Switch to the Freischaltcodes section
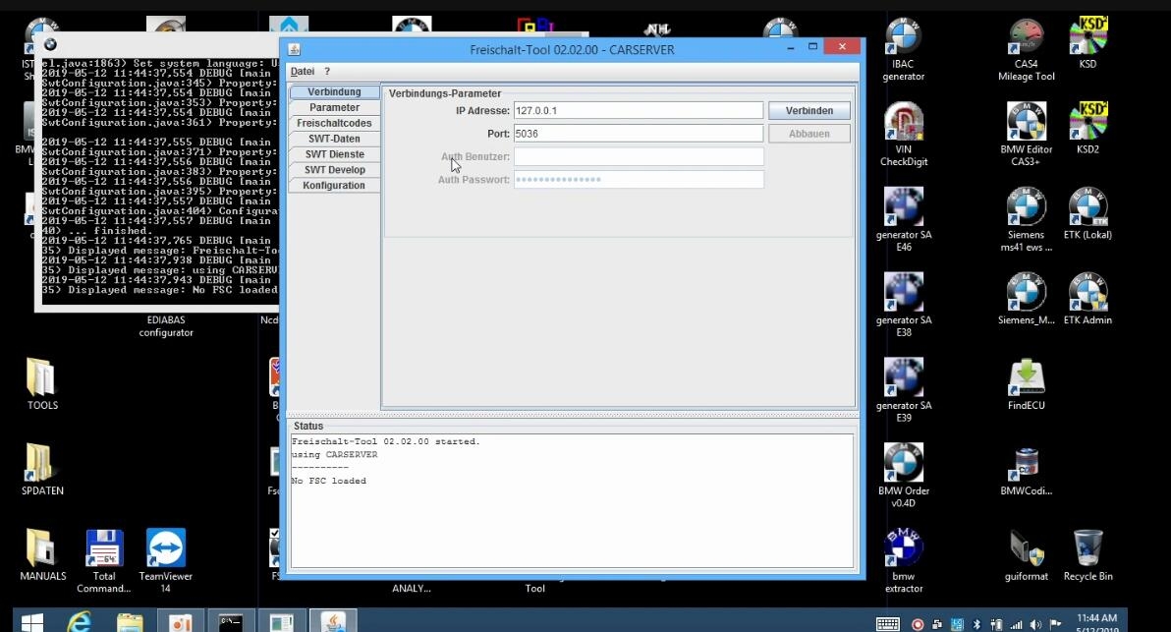 334,122
